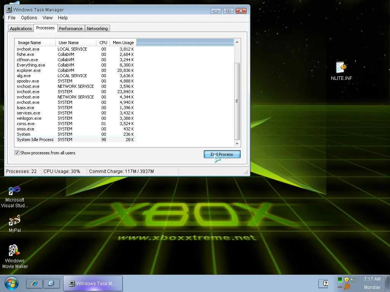
Task: Sort by the CPU column header
Action: pyautogui.click(x=103, y=43)
